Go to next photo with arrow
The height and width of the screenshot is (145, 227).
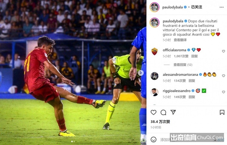[x=141, y=73]
